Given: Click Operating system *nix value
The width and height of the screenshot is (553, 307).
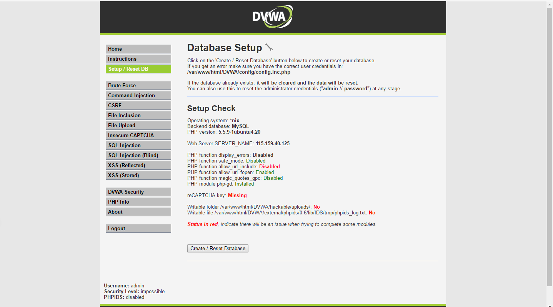Looking at the screenshot, I should pyautogui.click(x=235, y=120).
